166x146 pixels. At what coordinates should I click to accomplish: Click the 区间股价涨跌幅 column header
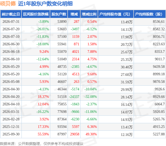pyautogui.click(x=36, y=14)
